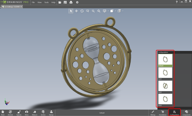The image size is (192, 116).
Task: Activate the Explode tool
Action: pos(19,113)
